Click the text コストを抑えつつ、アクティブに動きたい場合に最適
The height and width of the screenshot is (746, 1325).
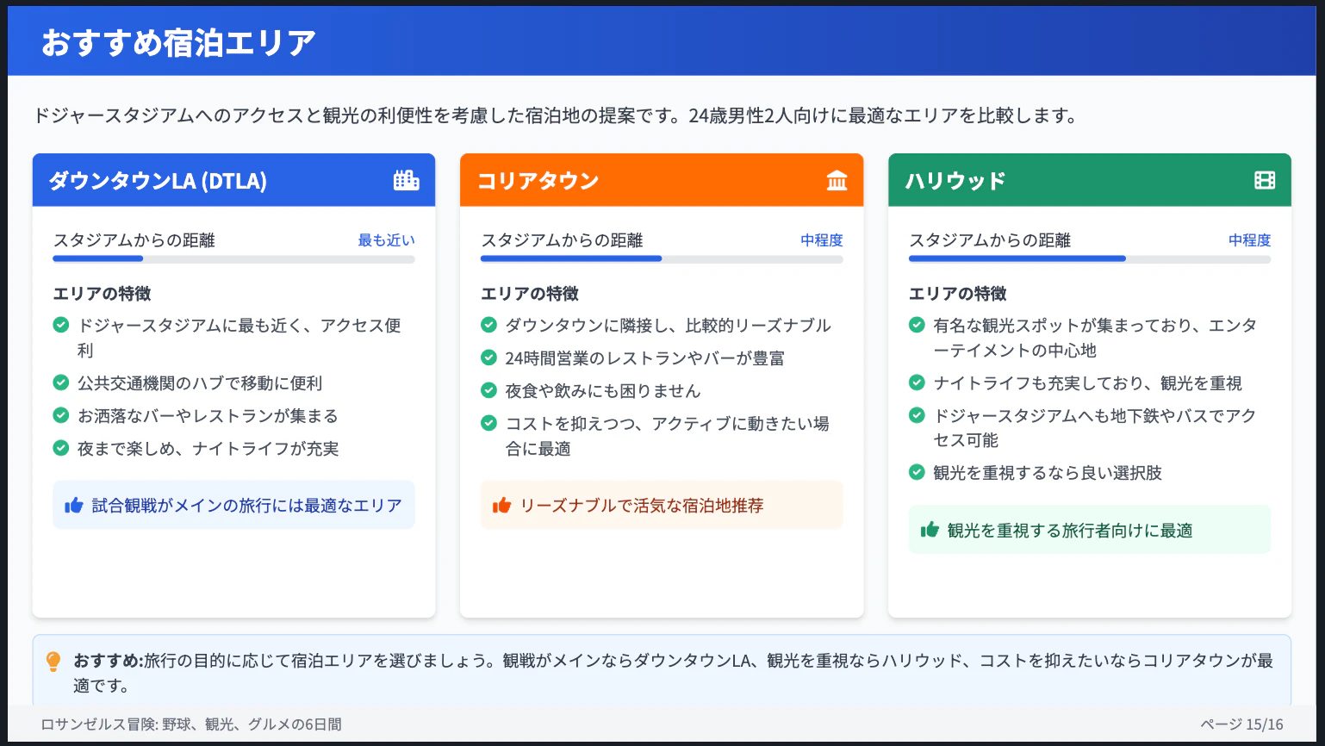coord(667,436)
